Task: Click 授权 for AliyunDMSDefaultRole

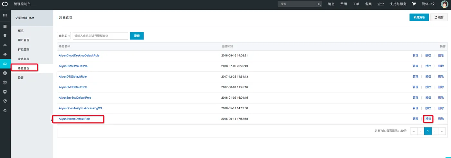Action: [428, 66]
